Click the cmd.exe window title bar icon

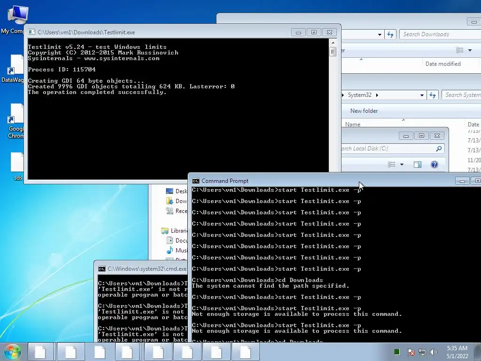(101, 269)
